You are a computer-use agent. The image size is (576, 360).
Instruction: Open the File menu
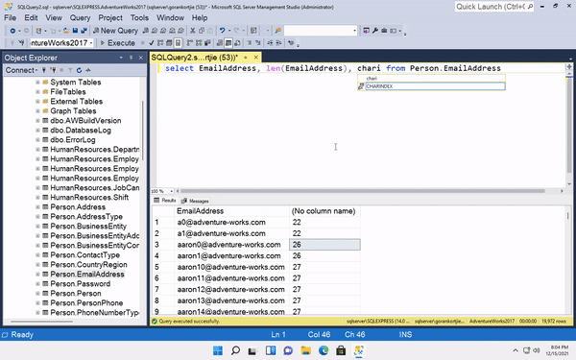pyautogui.click(x=10, y=17)
